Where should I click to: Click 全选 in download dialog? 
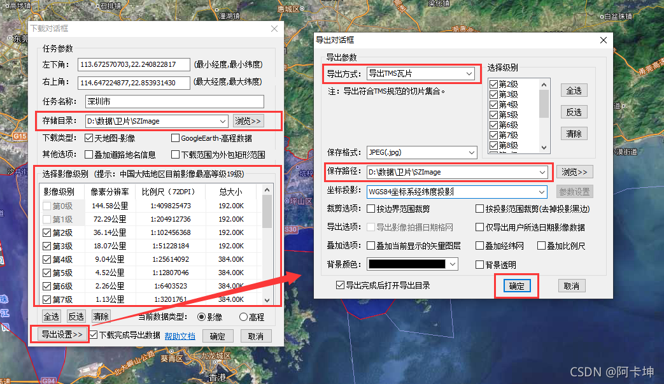[x=51, y=316]
